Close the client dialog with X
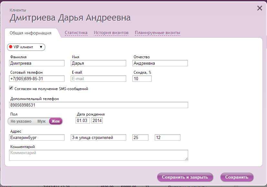Viewport: 267px width, 187px height. pos(260,8)
